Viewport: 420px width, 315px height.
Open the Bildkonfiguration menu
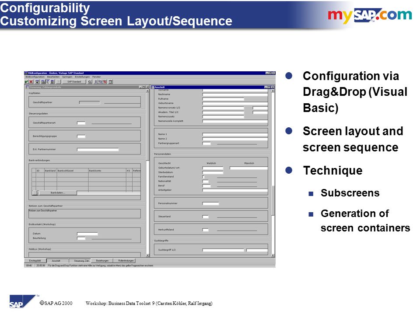pyautogui.click(x=35, y=77)
